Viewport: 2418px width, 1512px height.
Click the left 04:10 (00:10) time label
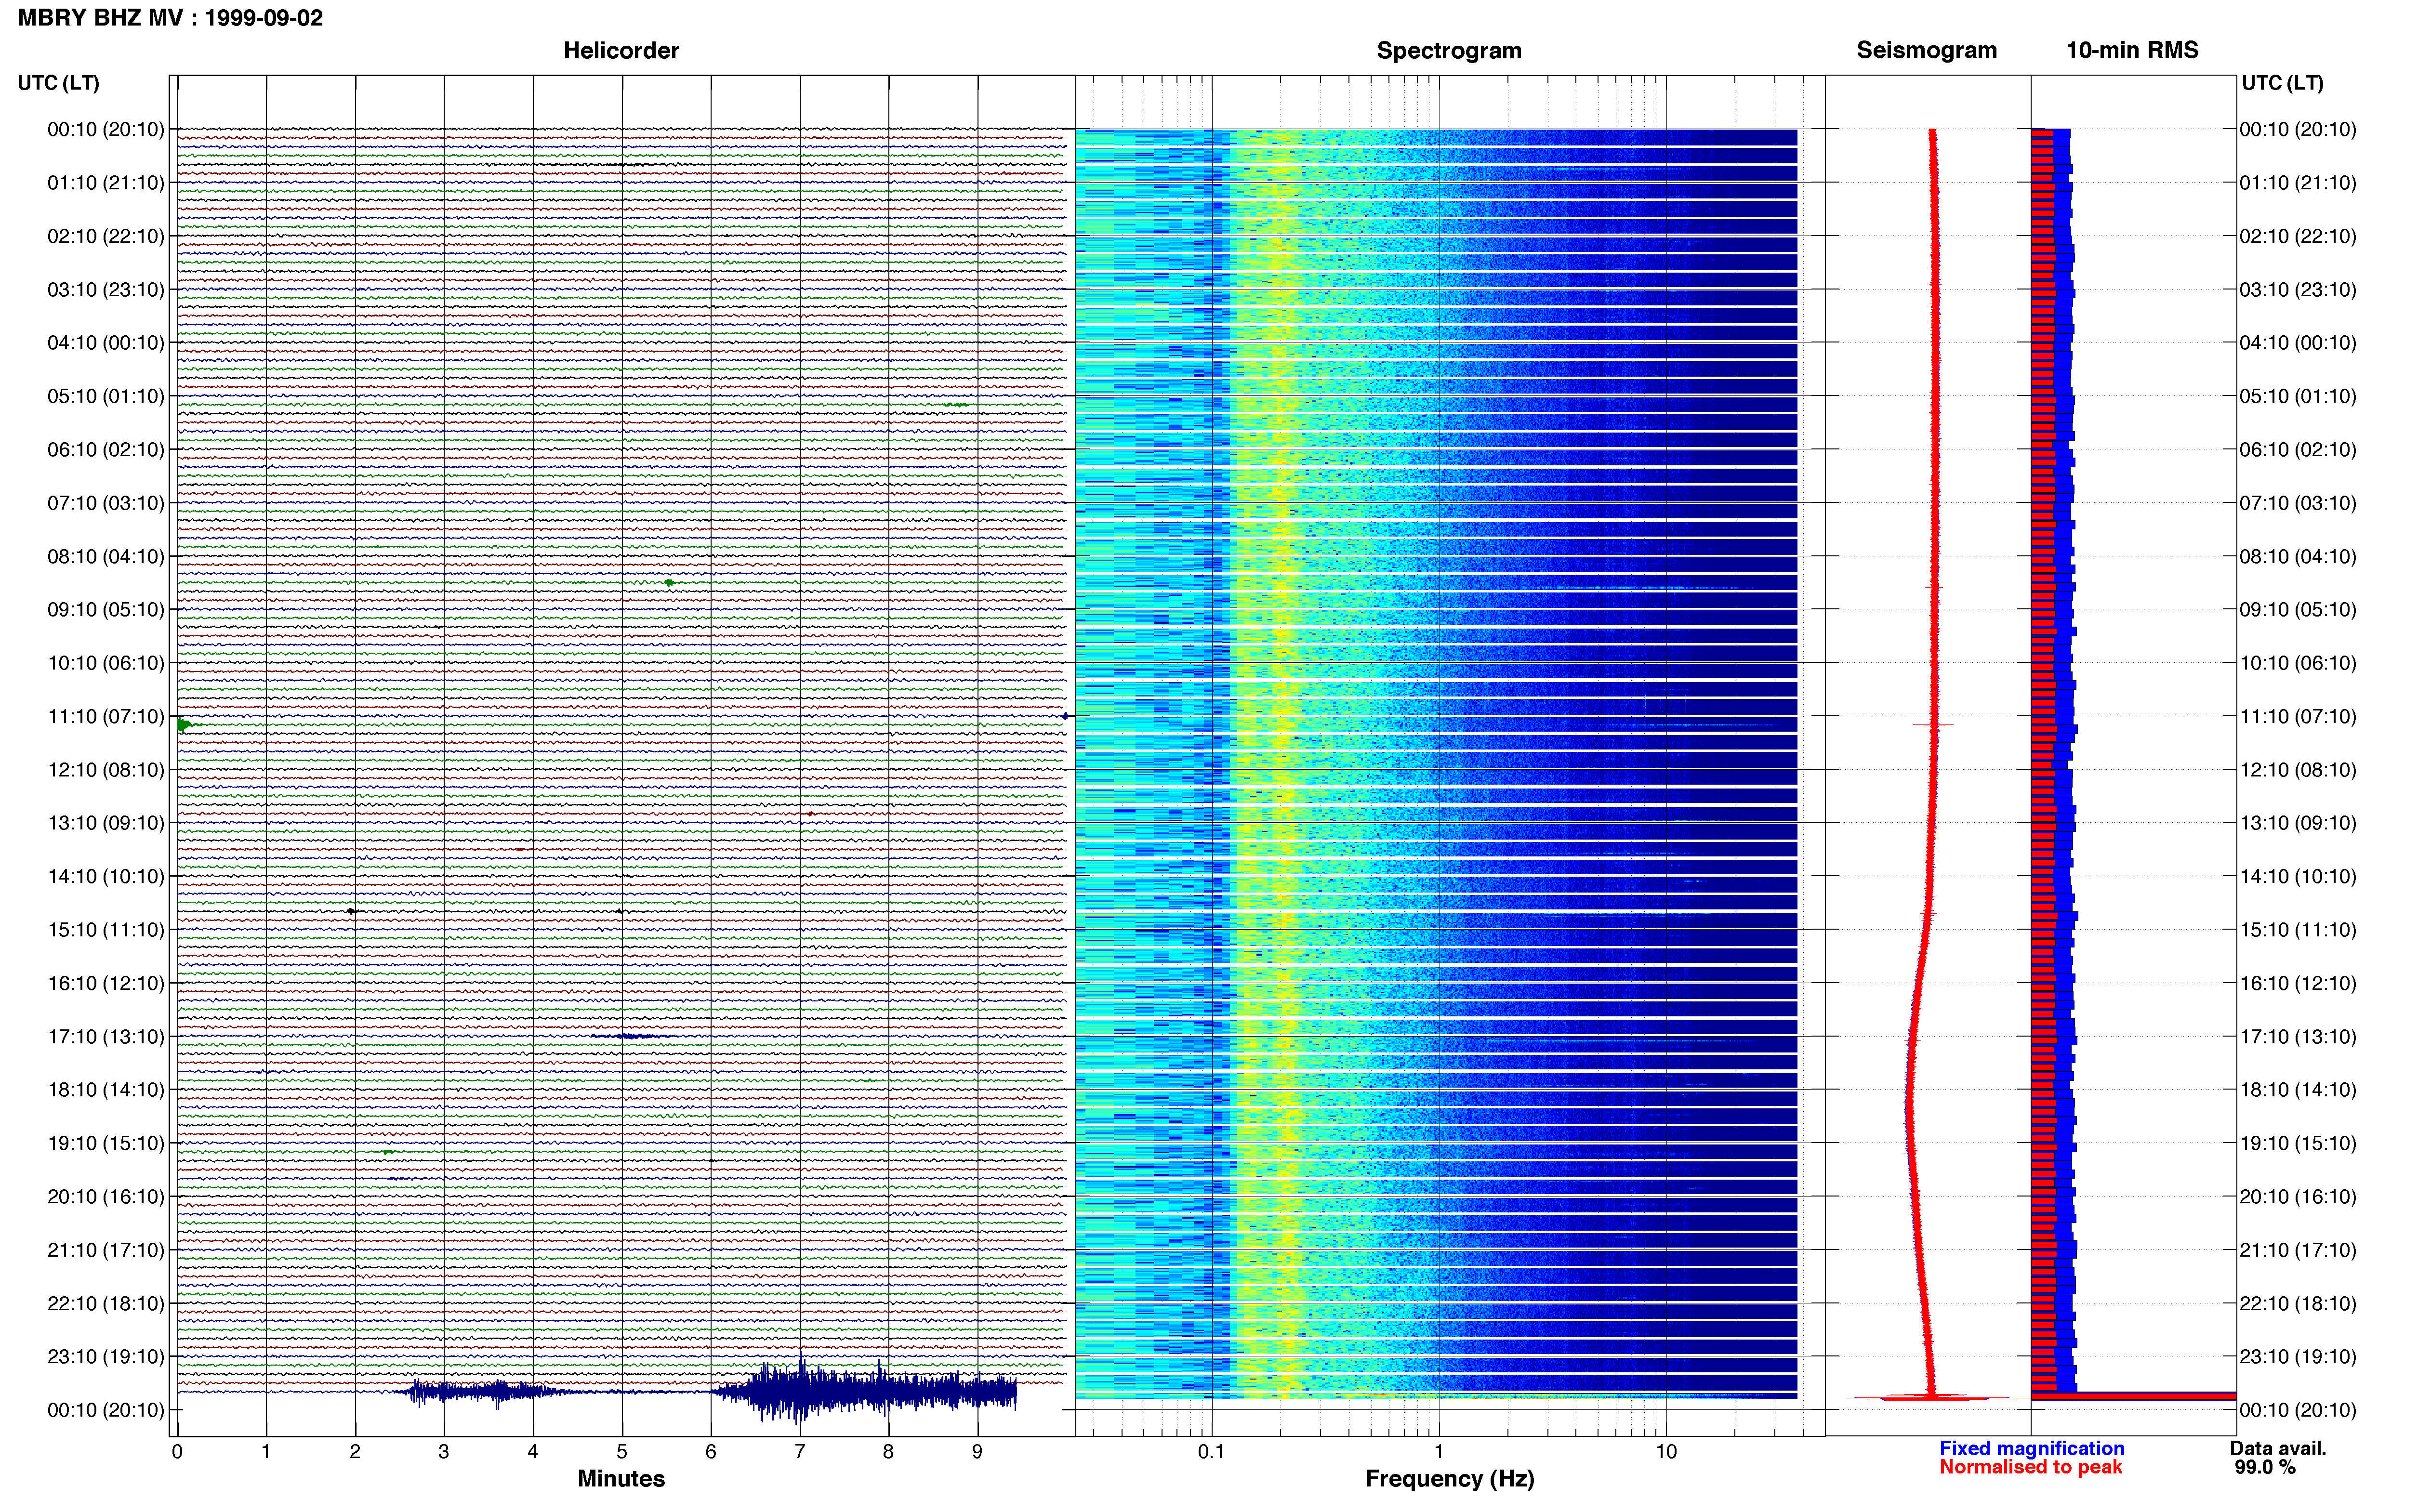(106, 343)
